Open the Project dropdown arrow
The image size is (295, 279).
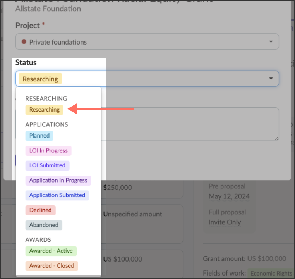pos(271,42)
